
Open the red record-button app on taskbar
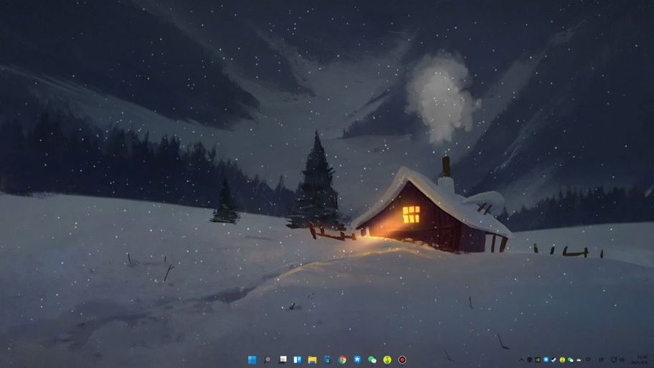(x=402, y=359)
